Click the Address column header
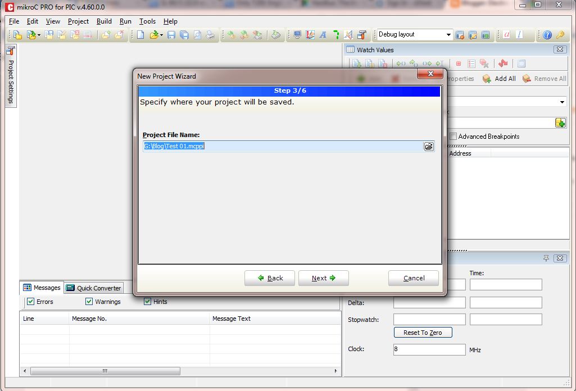The height and width of the screenshot is (391, 576). coord(469,153)
